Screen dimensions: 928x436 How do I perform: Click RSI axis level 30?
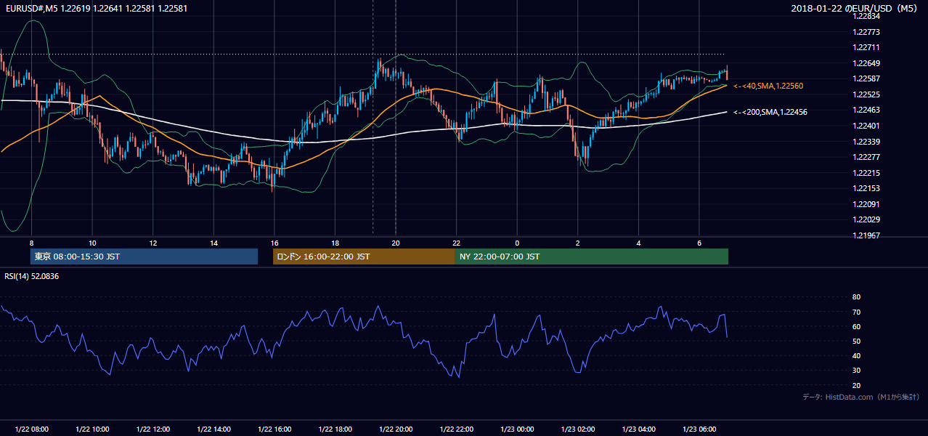click(856, 371)
